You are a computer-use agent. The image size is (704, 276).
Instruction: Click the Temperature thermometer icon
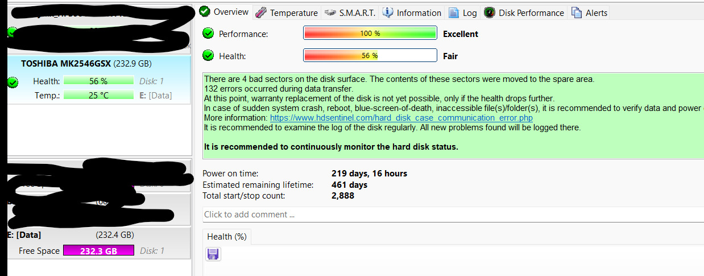tap(261, 13)
